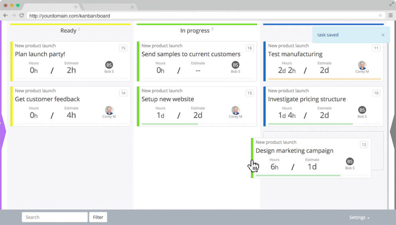This screenshot has width=396, height=225.
Task: Open 'Get customer feedback' task title
Action: point(47,99)
